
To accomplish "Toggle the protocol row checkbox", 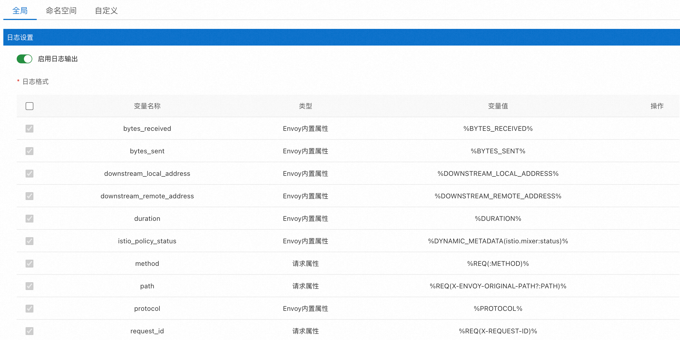I will (29, 308).
